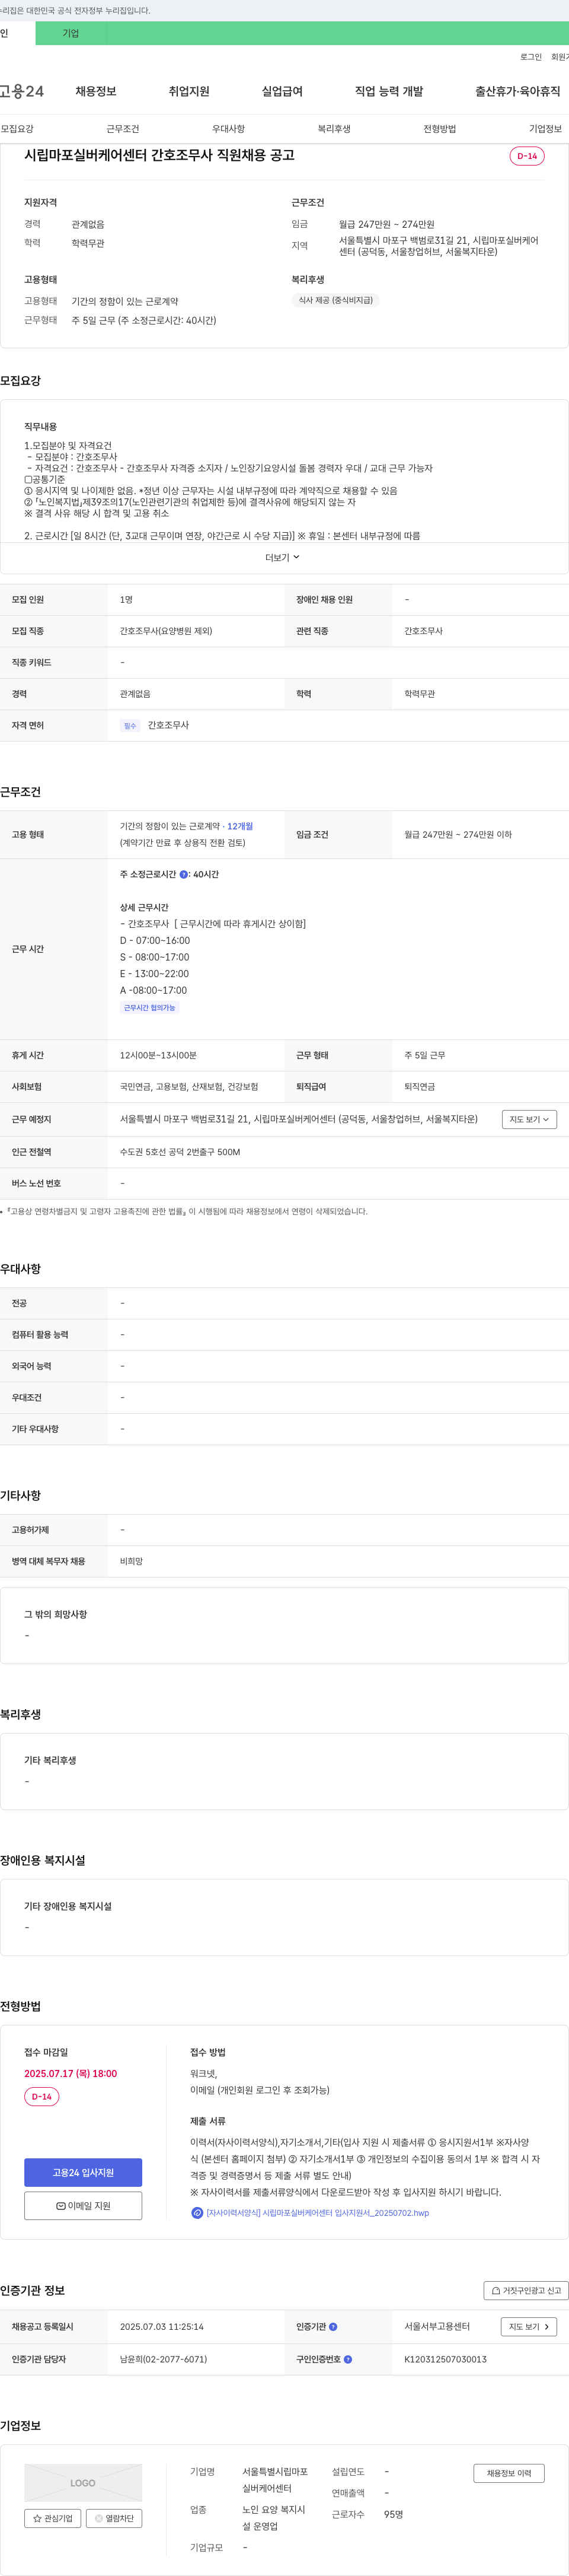Jump to 기업정보 section tab

coord(545,129)
